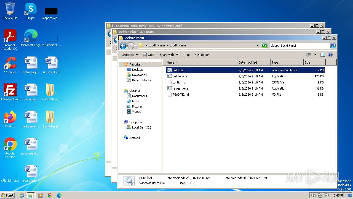
Task: Change view with the views icon
Action: point(309,55)
